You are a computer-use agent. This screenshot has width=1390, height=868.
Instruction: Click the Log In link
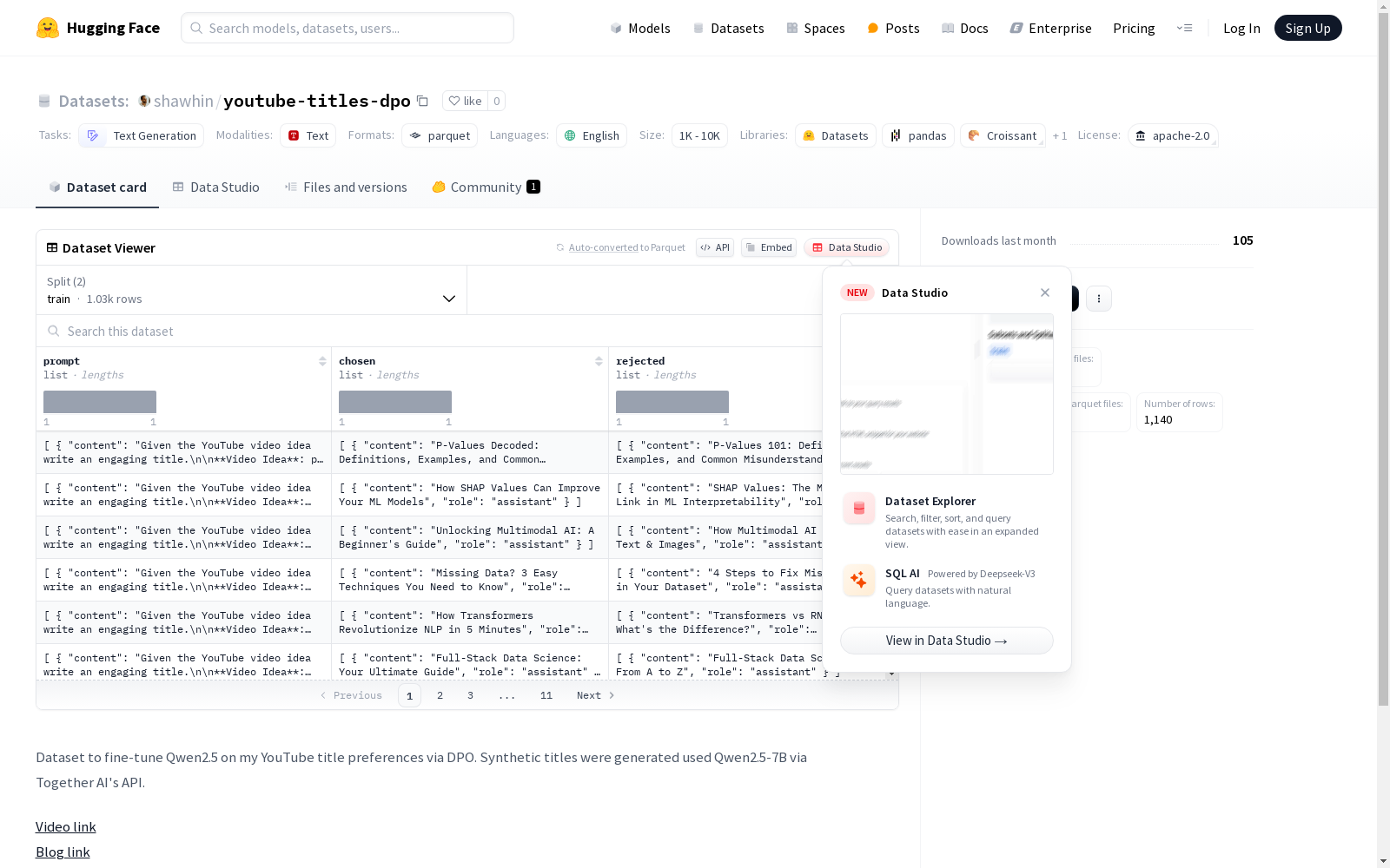pos(1241,28)
